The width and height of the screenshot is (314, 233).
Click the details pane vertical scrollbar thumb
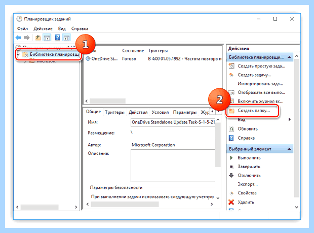point(218,145)
